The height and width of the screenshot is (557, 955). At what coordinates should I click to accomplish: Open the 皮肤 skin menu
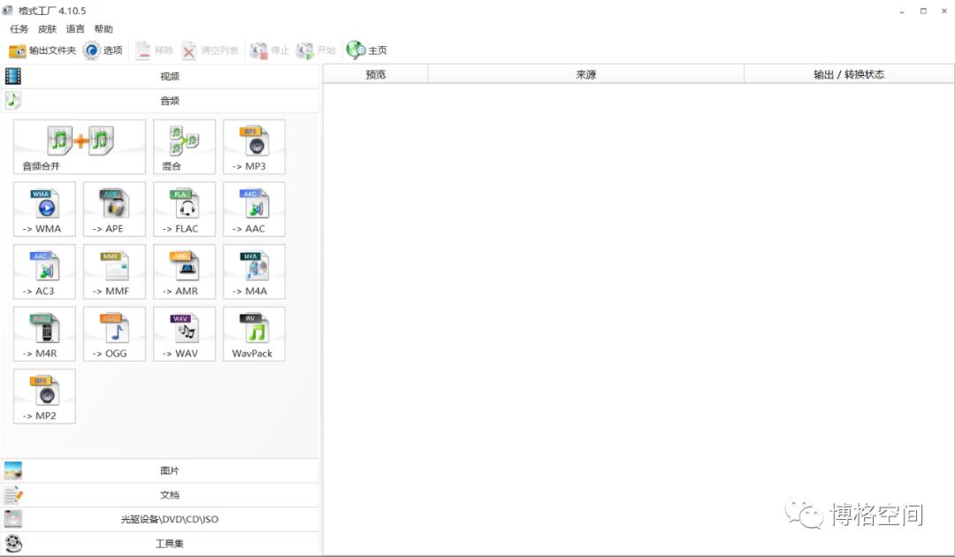pyautogui.click(x=47, y=29)
